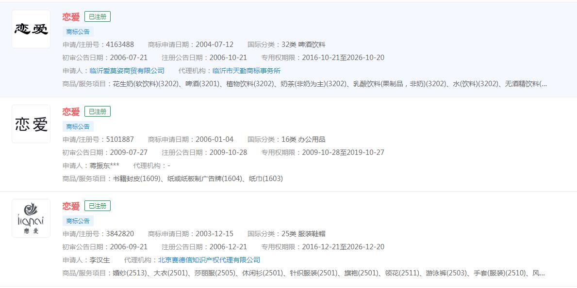The height and width of the screenshot is (288, 577).
Task: Click classification 32类 啤酒饮料
Action: 303,45
